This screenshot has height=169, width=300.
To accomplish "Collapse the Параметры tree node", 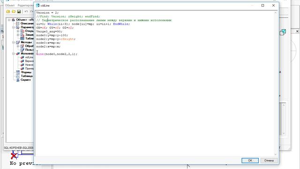I will pyautogui.click(x=14, y=27).
